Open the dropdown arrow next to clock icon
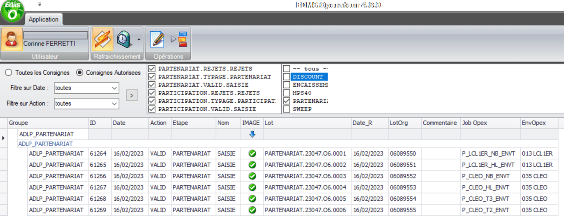The image size is (564, 220). pyautogui.click(x=139, y=40)
